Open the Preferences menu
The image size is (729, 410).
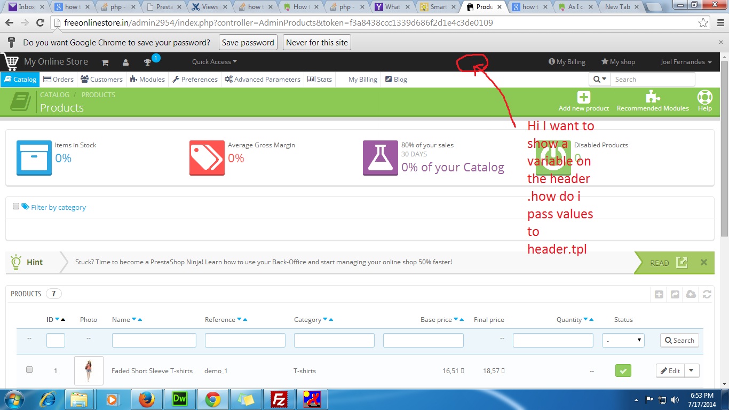pos(195,80)
